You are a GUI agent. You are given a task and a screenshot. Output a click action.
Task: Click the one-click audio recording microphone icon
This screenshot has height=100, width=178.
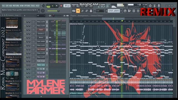[x=159, y=6]
